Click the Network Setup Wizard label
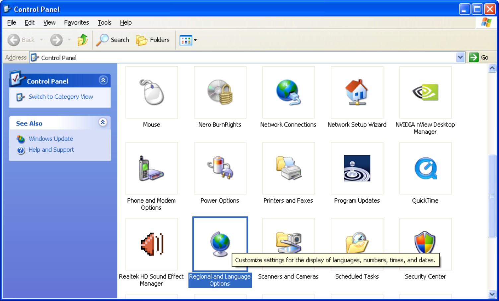 coord(357,125)
